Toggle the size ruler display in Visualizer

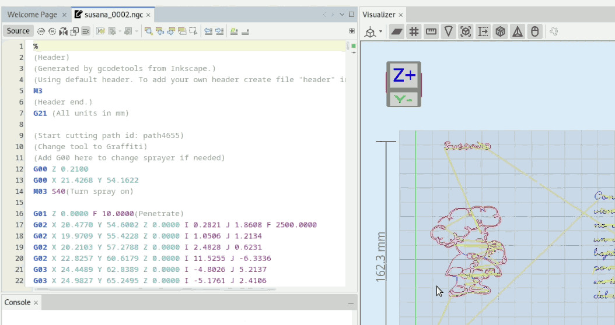coord(431,31)
